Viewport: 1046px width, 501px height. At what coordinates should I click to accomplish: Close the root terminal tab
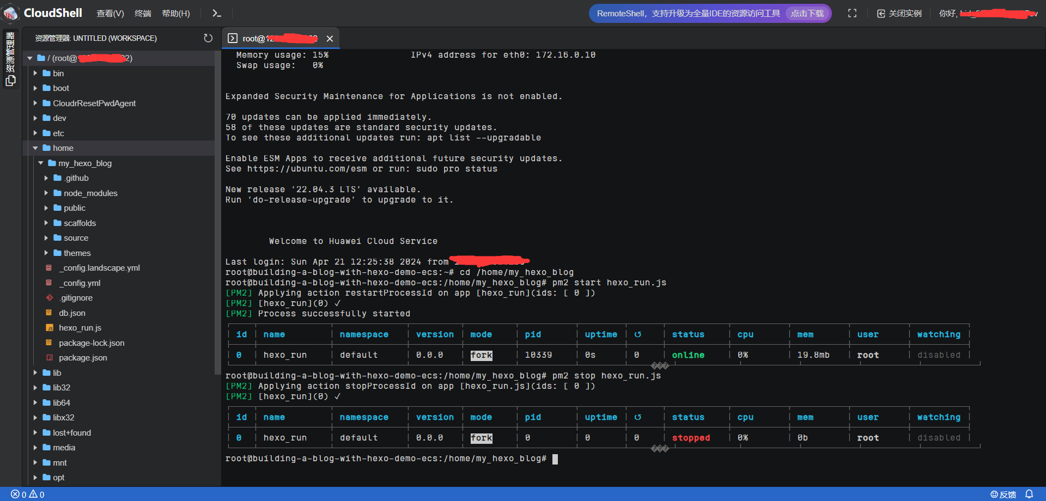(x=330, y=39)
